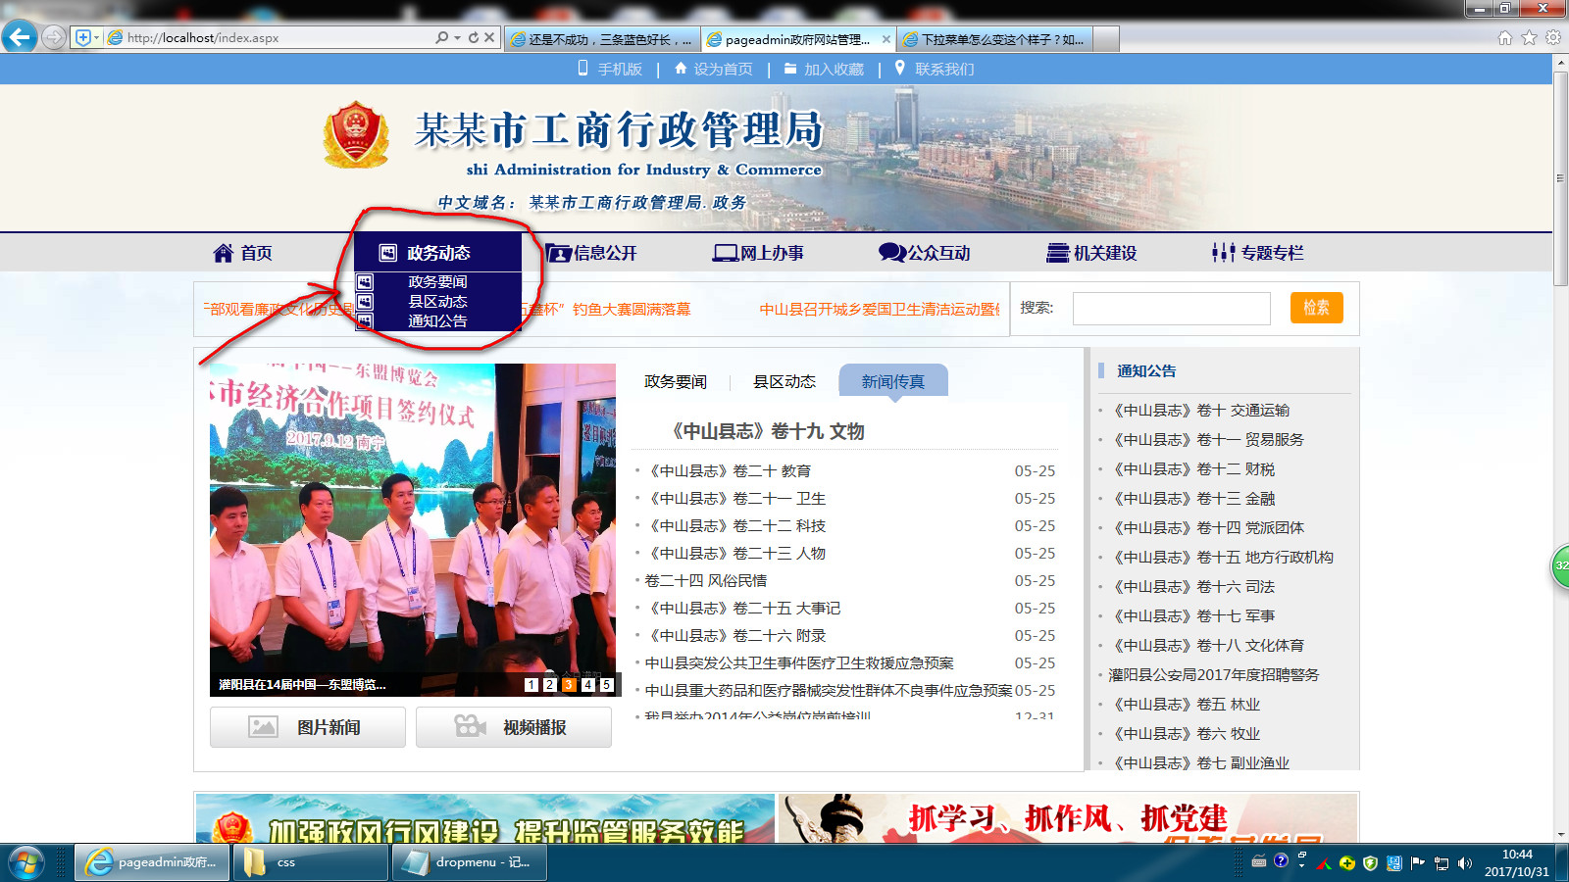Click scrollbar up arrow at top
Viewport: 1569px width, 882px height.
coord(1560,62)
